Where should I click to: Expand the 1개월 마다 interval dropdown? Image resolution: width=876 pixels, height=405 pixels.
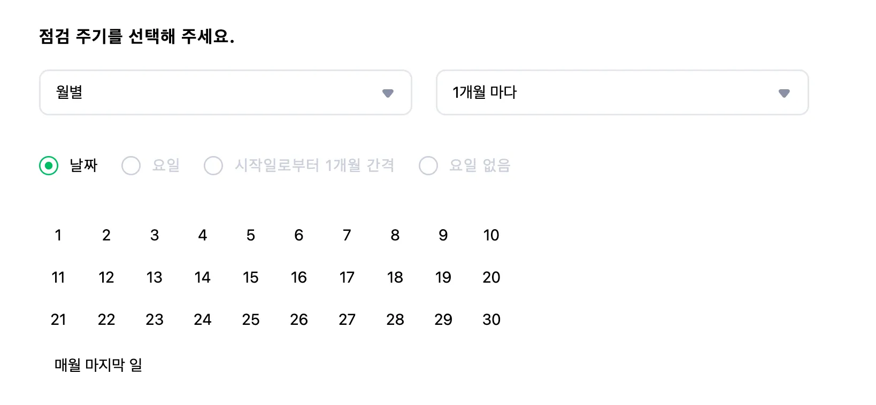[621, 92]
